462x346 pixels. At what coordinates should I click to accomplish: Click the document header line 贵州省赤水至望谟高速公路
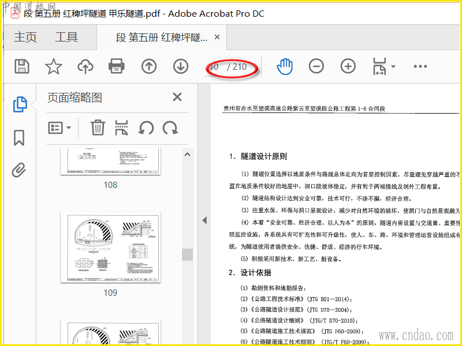pyautogui.click(x=304, y=108)
